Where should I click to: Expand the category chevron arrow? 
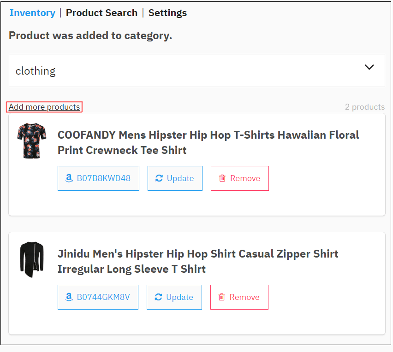point(369,67)
